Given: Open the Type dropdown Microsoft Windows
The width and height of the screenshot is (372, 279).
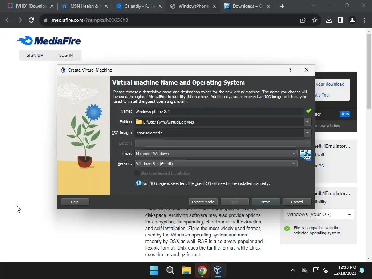Looking at the screenshot, I should pyautogui.click(x=216, y=154).
